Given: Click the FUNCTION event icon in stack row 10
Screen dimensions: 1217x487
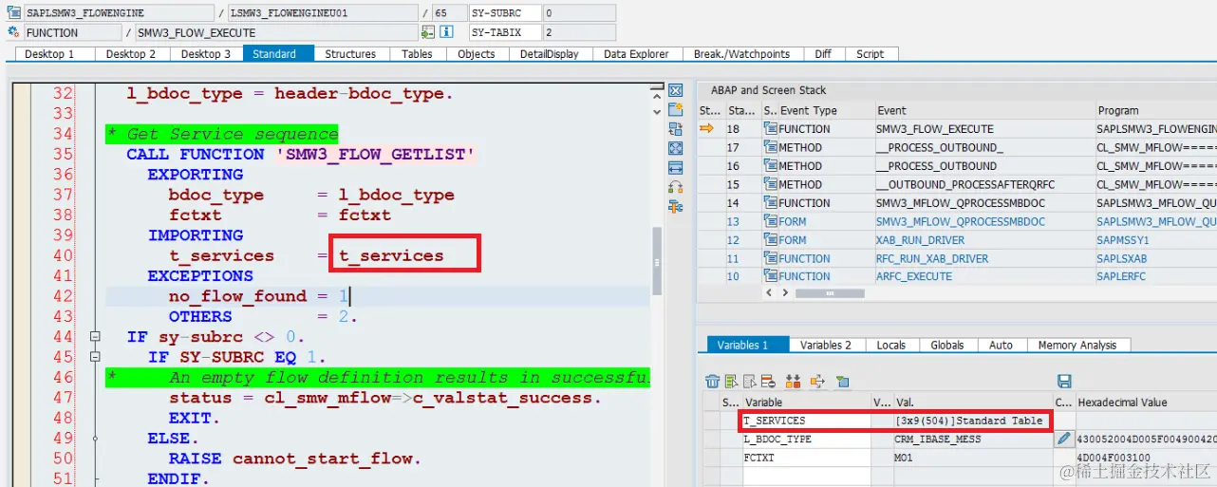Looking at the screenshot, I should pyautogui.click(x=771, y=276).
